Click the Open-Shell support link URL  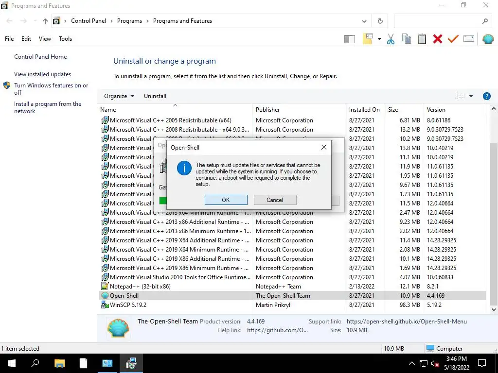coord(407,322)
